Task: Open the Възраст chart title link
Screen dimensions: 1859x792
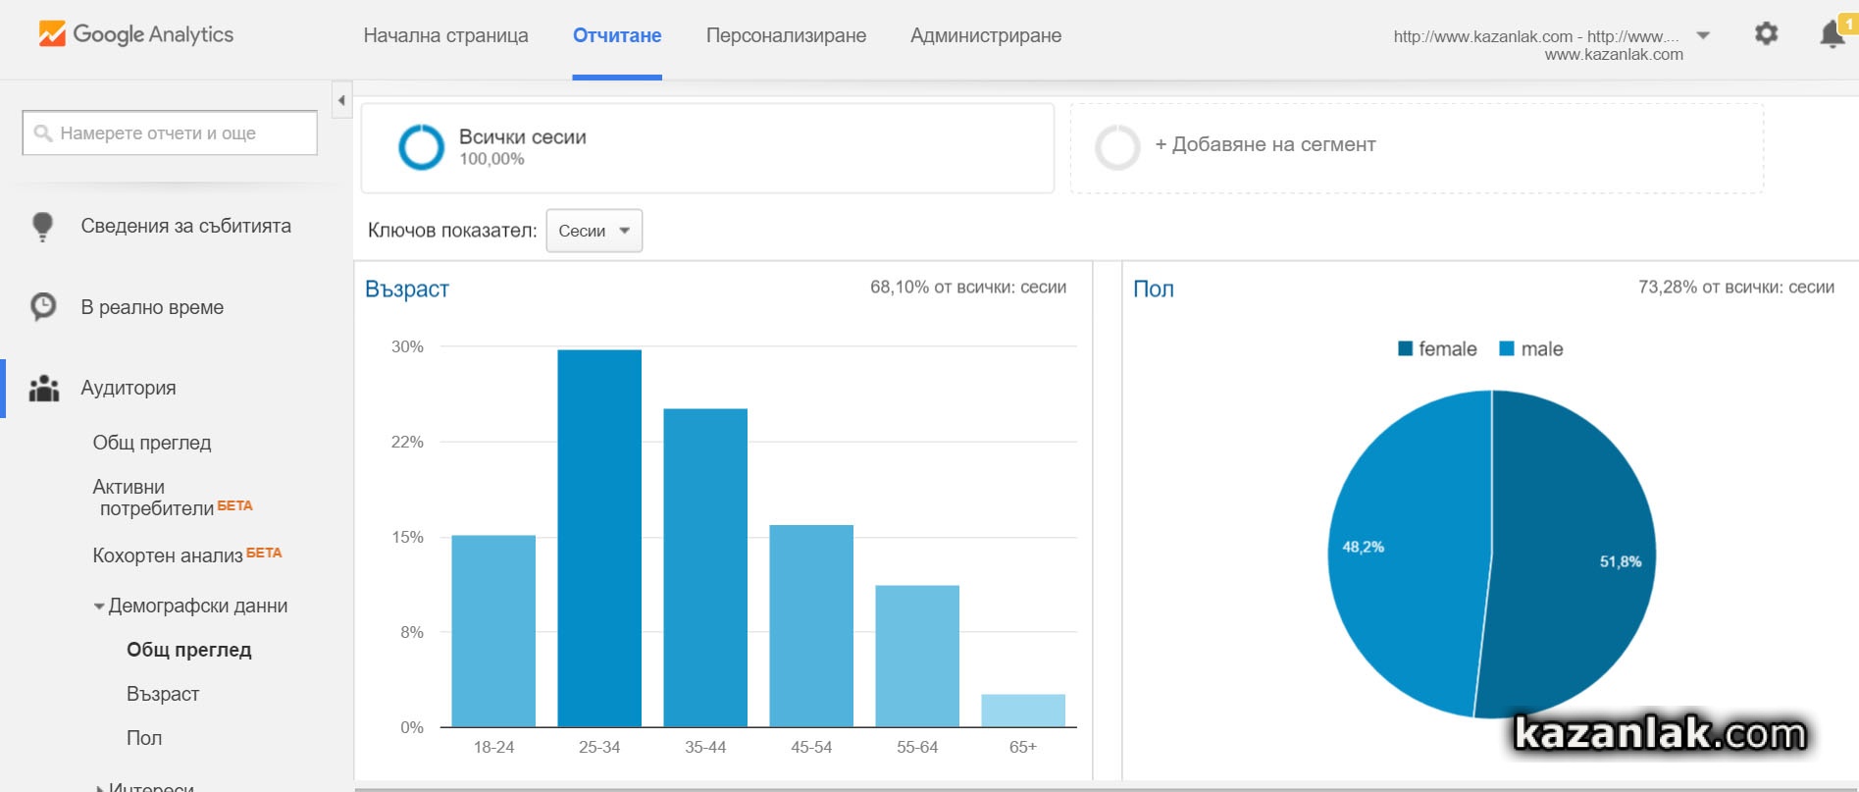Action: [406, 290]
